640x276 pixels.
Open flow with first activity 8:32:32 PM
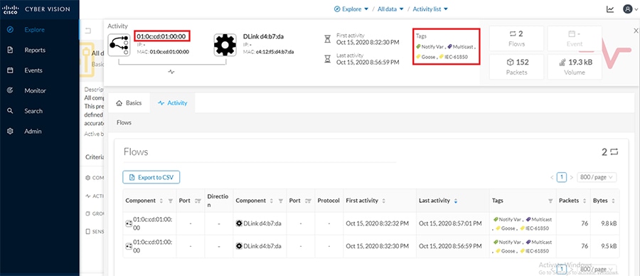pos(371,223)
